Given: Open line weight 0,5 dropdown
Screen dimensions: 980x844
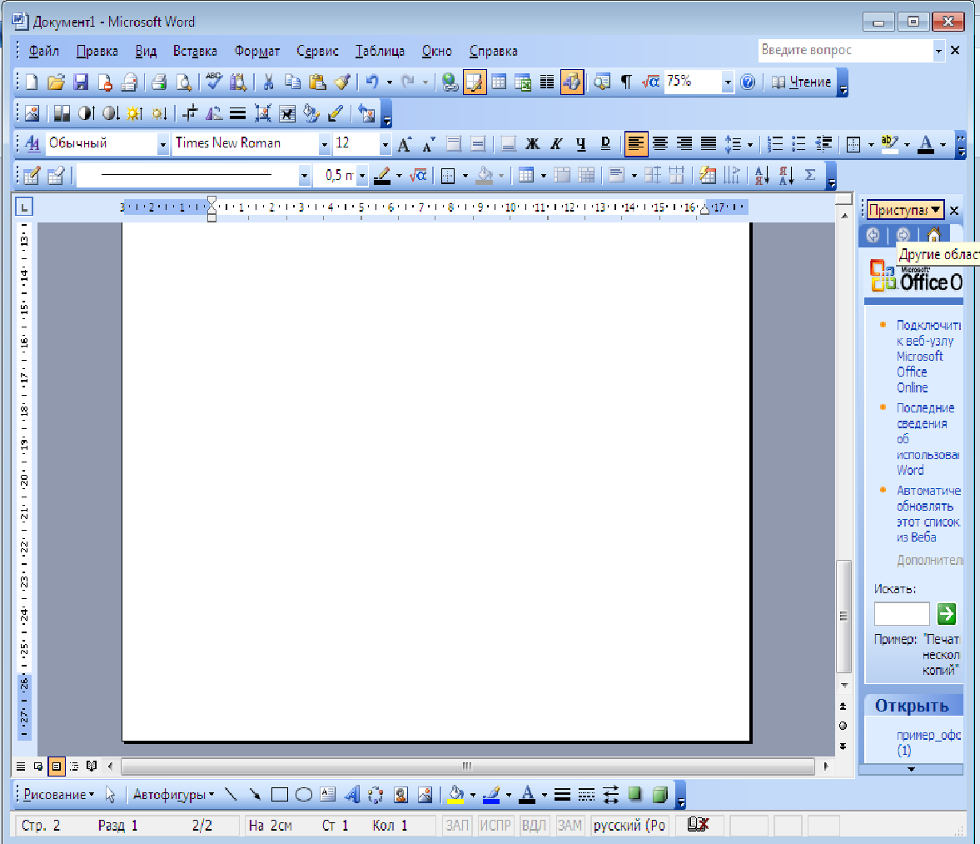Looking at the screenshot, I should point(361,177).
